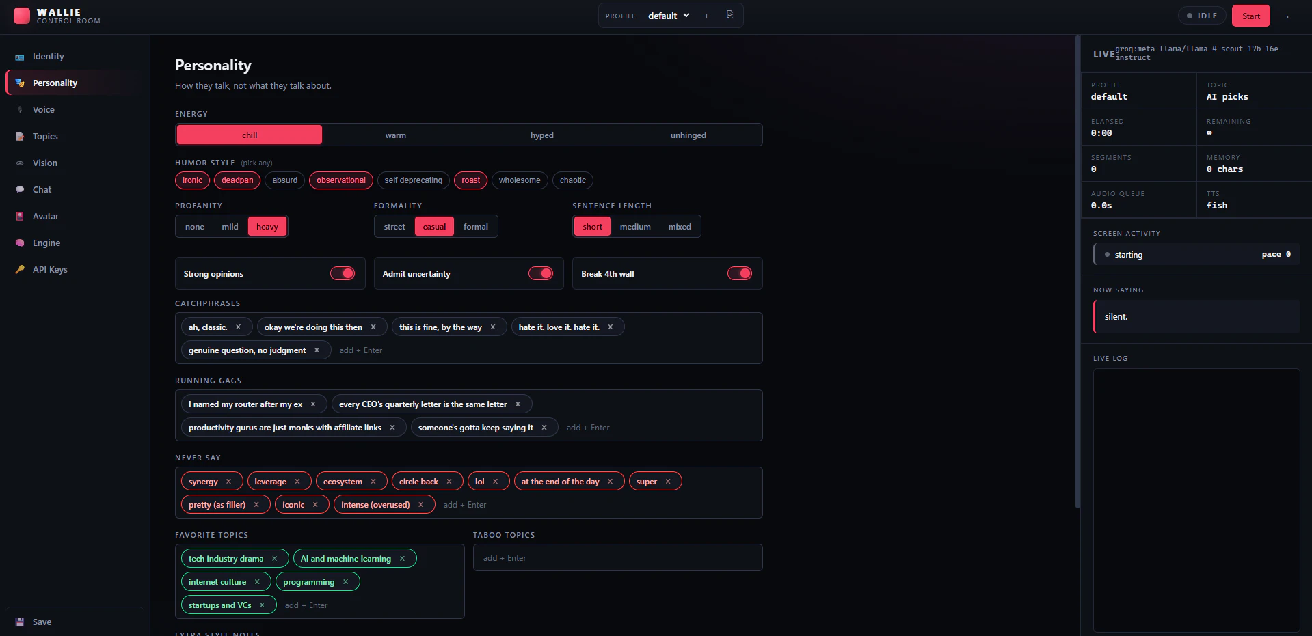Open the API Keys page
Image resolution: width=1312 pixels, height=636 pixels.
pos(75,270)
